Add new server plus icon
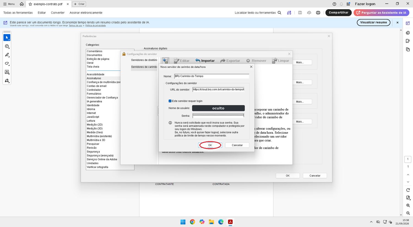Viewport: 413px width, 227px height. [165, 60]
